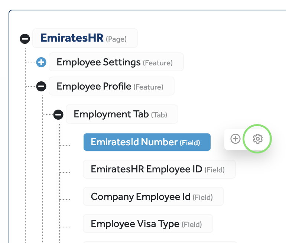Screen dimensions: 286x243
Task: Click the (Feature) tag on Employee Profile
Action: click(148, 87)
